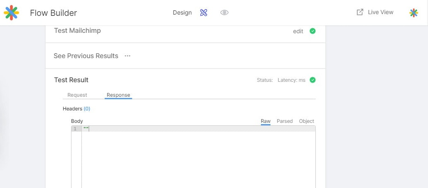Click the Design mode label

click(x=182, y=12)
